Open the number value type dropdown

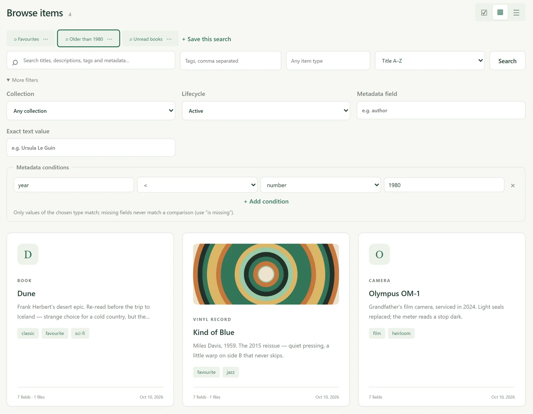pyautogui.click(x=320, y=185)
